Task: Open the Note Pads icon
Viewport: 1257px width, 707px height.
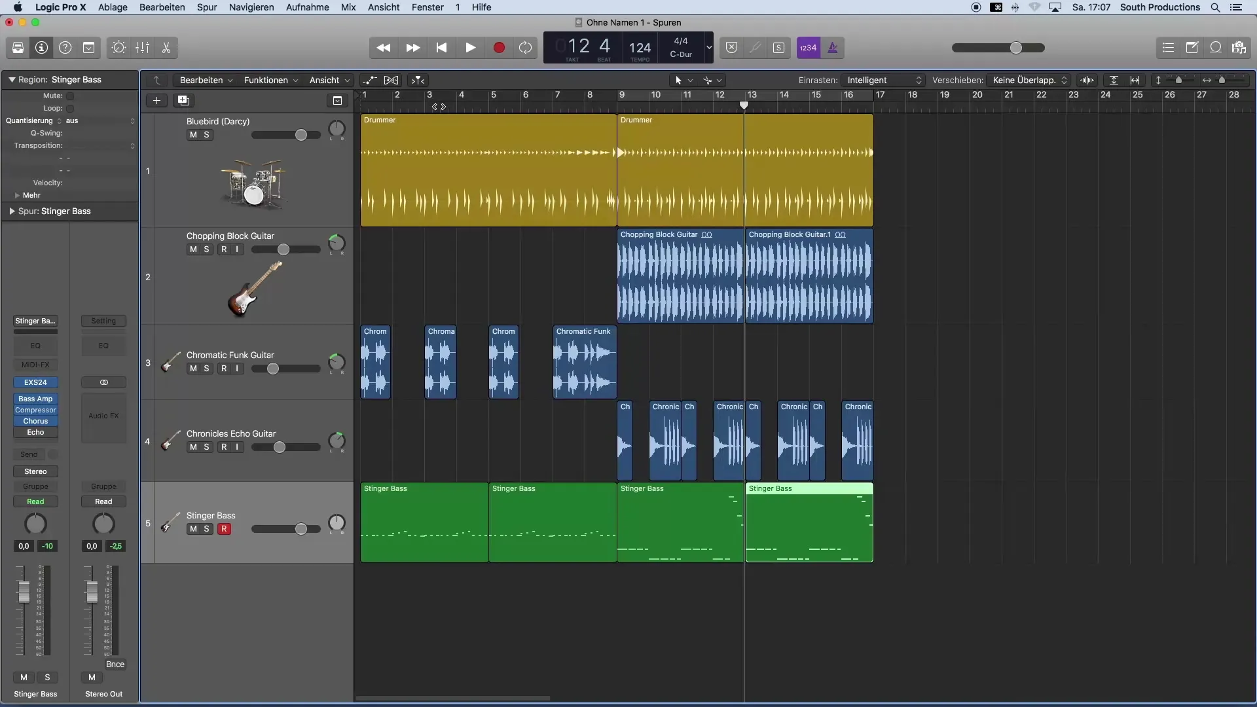Action: [1192, 48]
